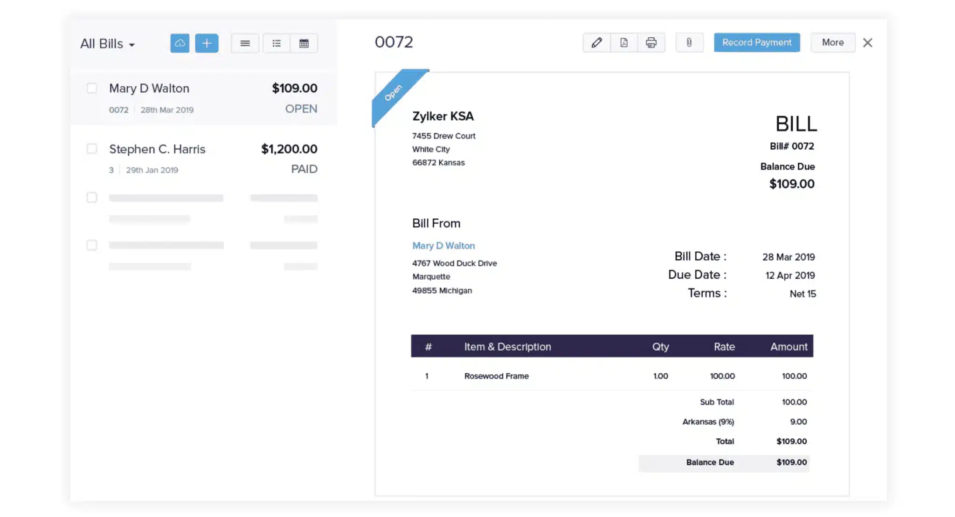Click the Net 15 terms value
Screen dimensions: 955x517
(803, 294)
